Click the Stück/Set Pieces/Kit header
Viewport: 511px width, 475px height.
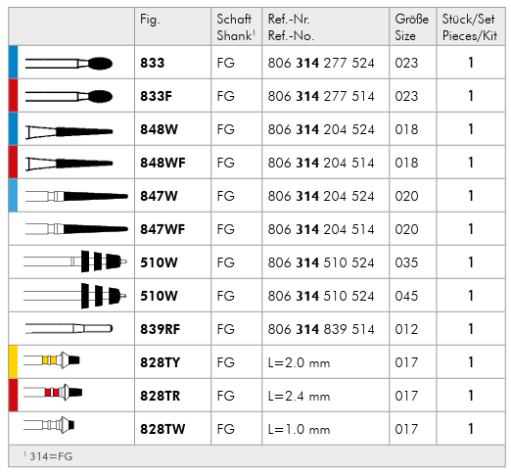470,27
